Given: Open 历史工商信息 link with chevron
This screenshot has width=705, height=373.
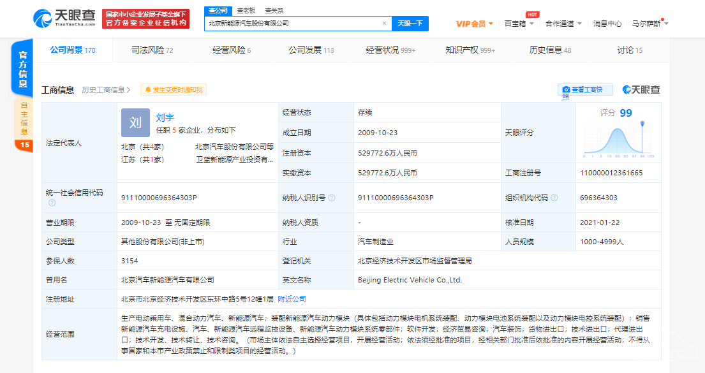Looking at the screenshot, I should [x=106, y=90].
